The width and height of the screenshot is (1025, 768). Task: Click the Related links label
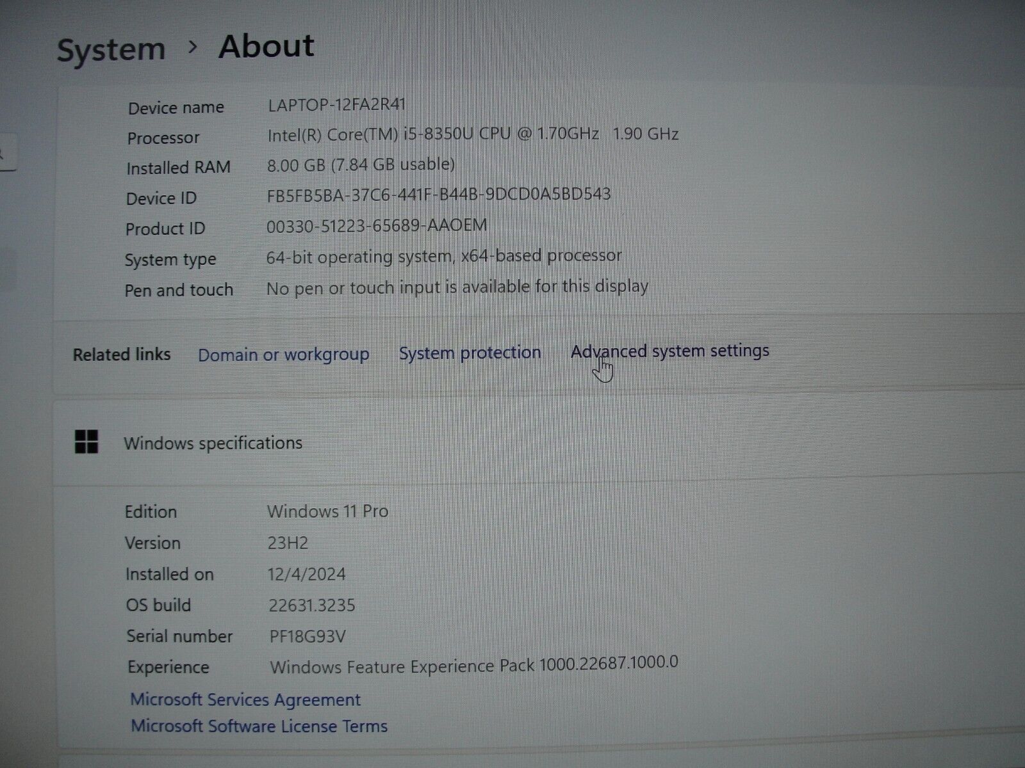click(122, 355)
